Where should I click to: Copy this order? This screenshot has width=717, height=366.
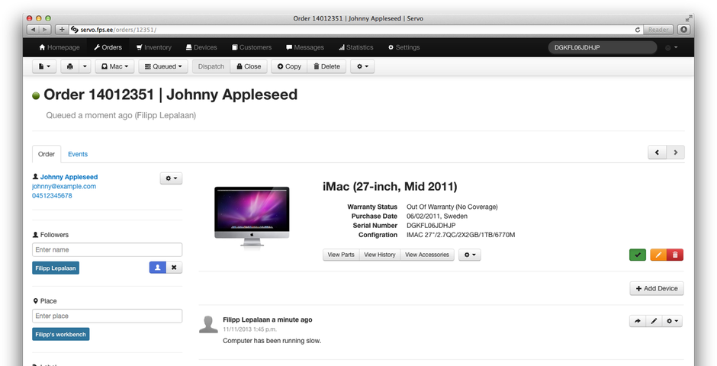tap(289, 66)
